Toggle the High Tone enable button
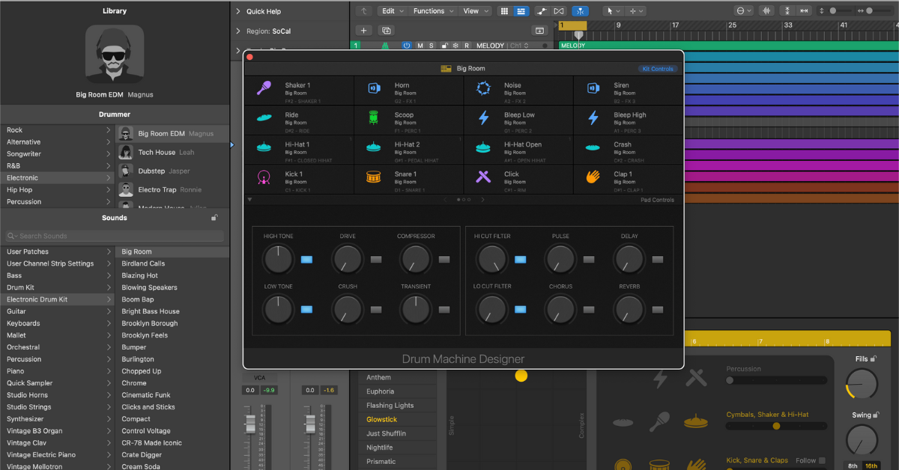Screen dimensions: 899x470 coord(306,260)
